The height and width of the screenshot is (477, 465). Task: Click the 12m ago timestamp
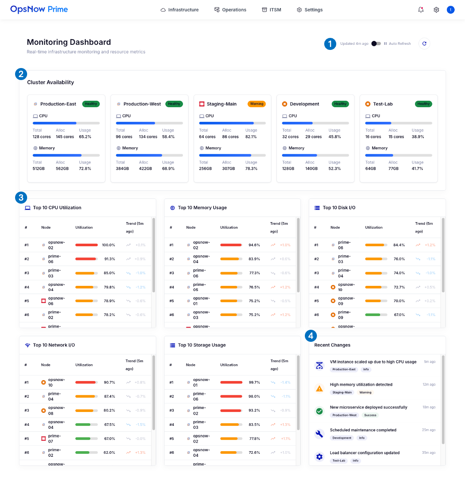pyautogui.click(x=429, y=384)
